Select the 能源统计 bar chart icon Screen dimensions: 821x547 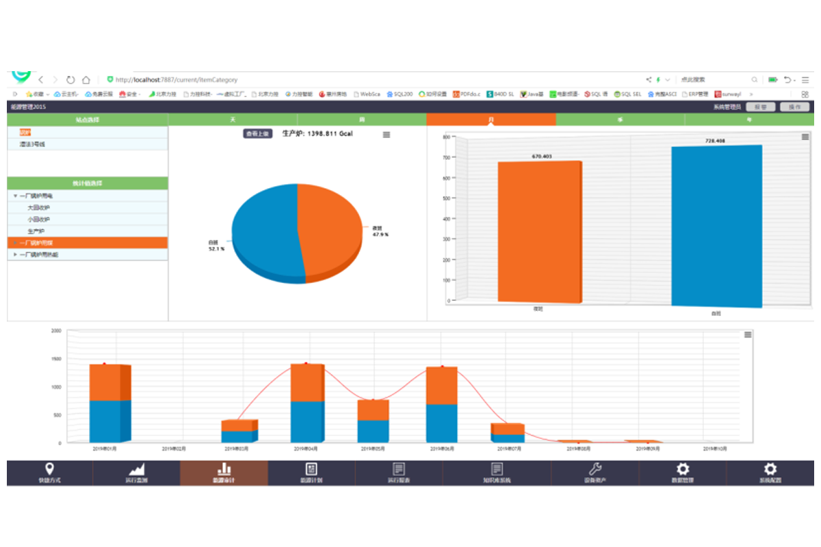click(224, 469)
